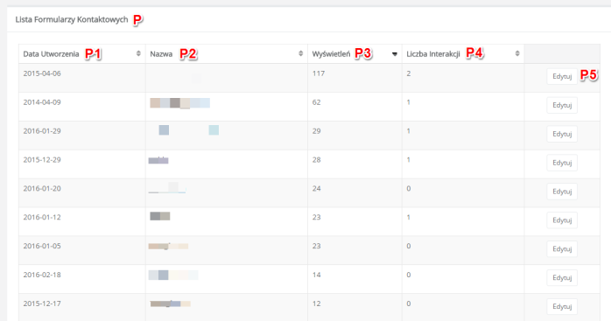Edit the form created 2016-02-18

click(x=562, y=278)
